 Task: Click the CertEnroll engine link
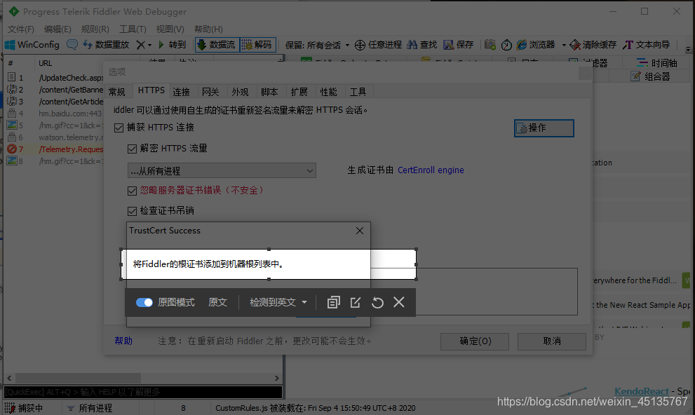[x=431, y=170]
